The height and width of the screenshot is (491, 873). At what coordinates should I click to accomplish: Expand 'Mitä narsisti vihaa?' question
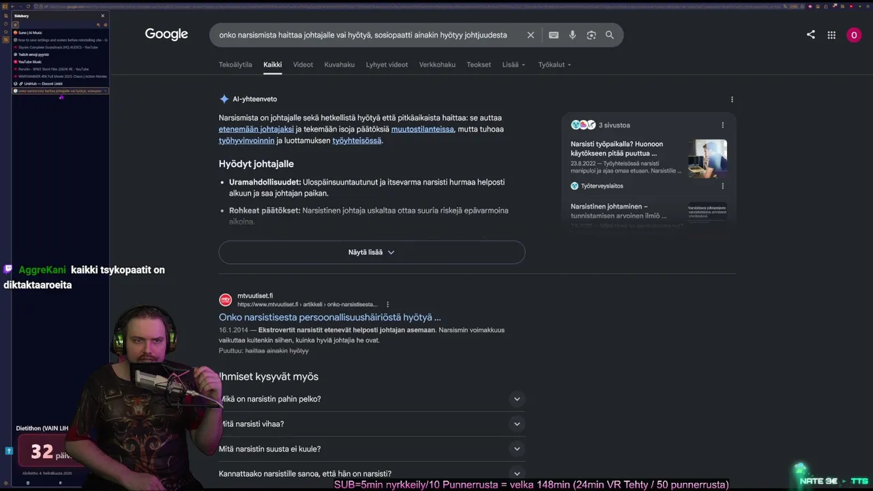click(x=372, y=424)
